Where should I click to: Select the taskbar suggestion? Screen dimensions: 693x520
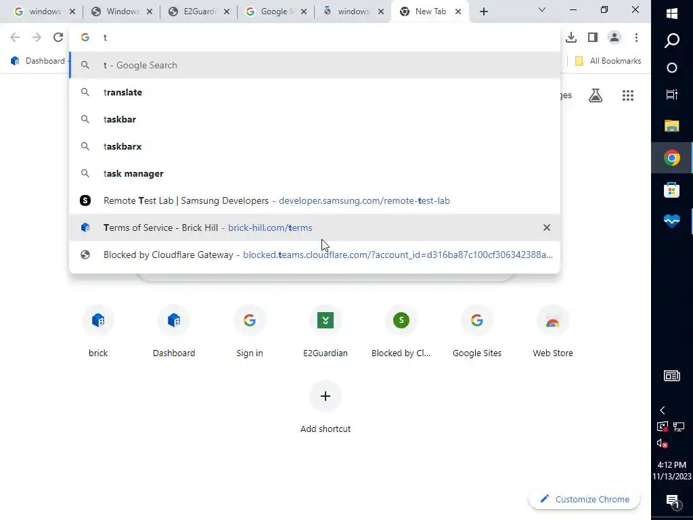click(315, 119)
